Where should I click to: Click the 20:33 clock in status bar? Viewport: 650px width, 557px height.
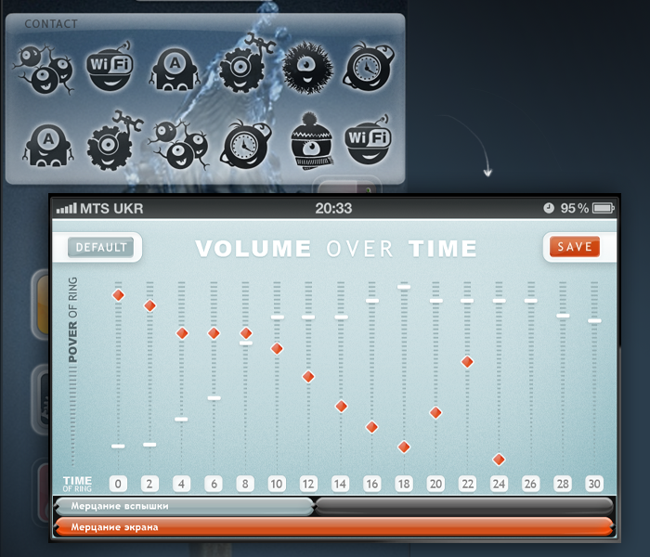(333, 208)
